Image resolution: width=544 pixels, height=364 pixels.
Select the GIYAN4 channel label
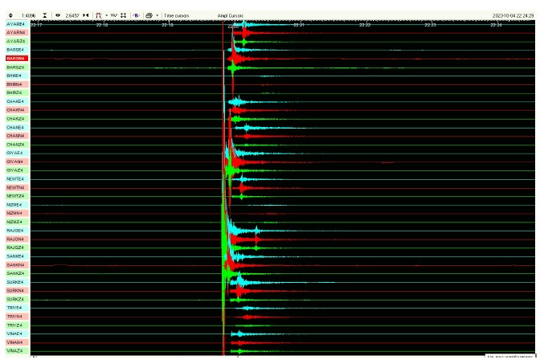tap(16, 162)
